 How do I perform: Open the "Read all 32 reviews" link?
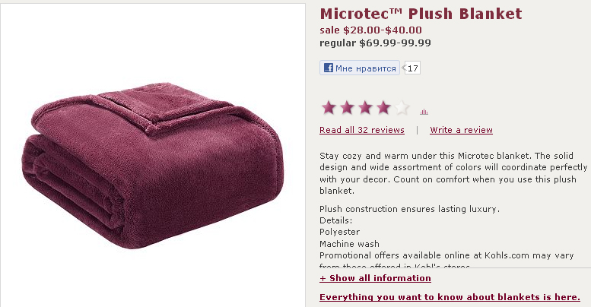point(362,130)
